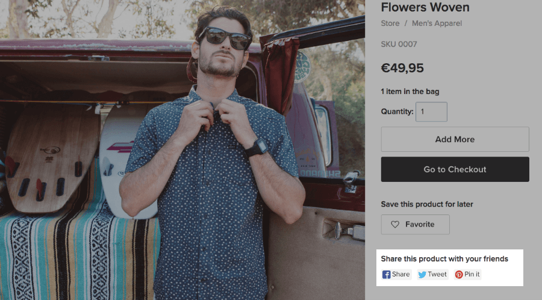Click 'Share this product with your friends' heading

click(x=444, y=259)
